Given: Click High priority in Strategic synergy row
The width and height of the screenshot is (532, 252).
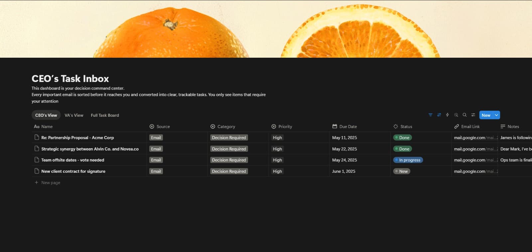Looking at the screenshot, I should 277,149.
